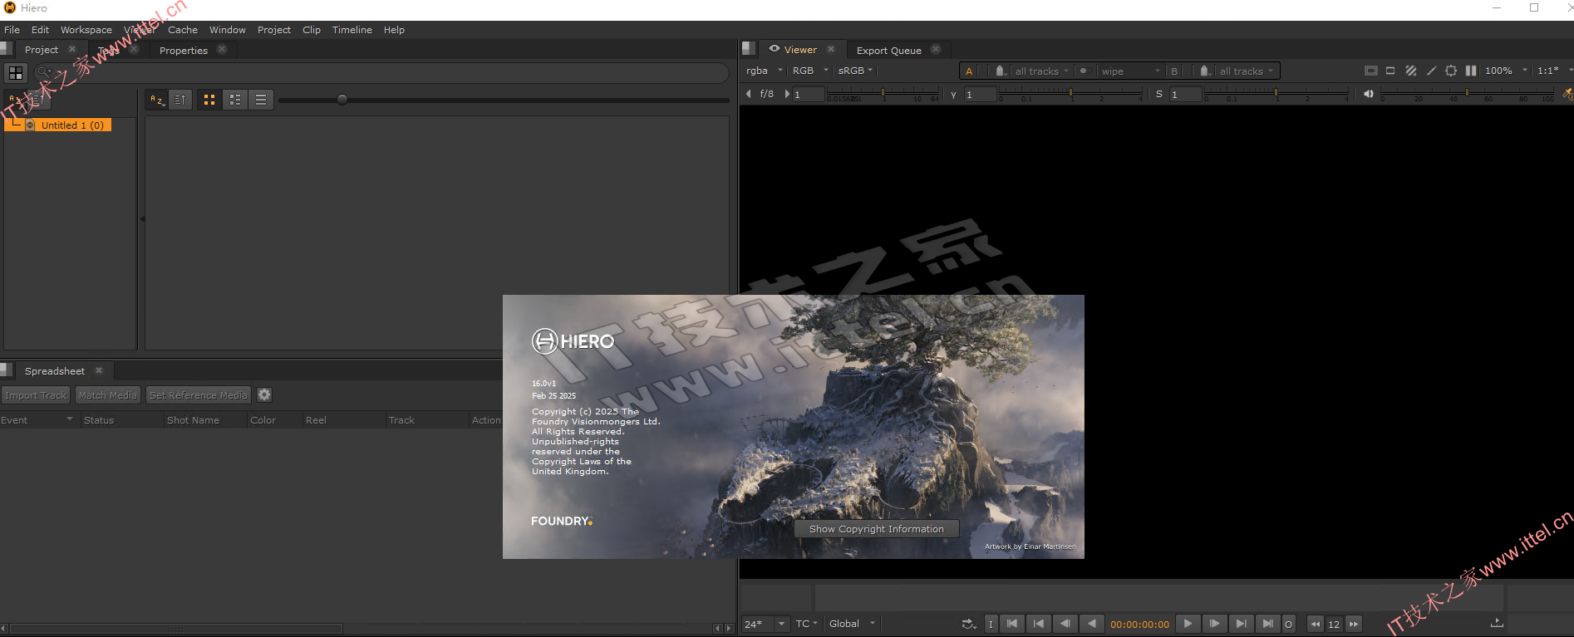
Task: Click the Match Media button
Action: point(108,395)
